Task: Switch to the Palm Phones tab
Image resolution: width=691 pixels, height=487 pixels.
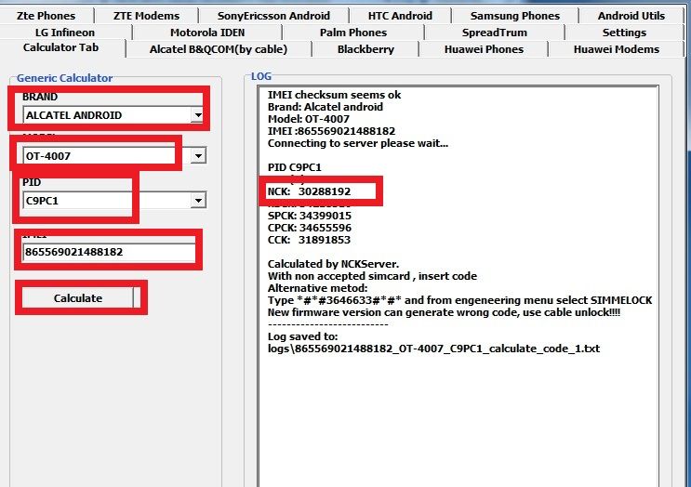Action: click(352, 33)
